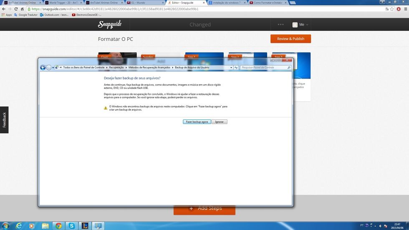
Task: Click the Todos os Itens do Painel de Controle breadcrumb
Action: [x=84, y=68]
